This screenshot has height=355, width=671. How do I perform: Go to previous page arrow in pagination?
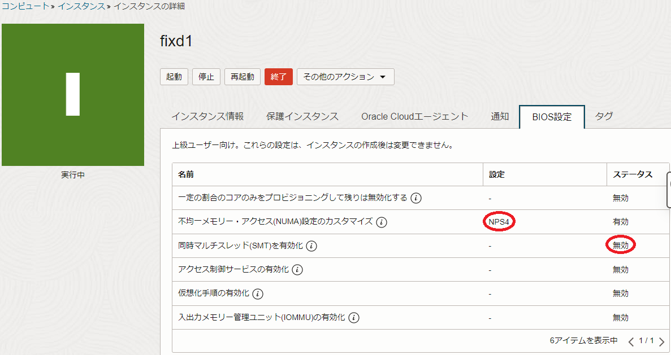click(x=631, y=341)
